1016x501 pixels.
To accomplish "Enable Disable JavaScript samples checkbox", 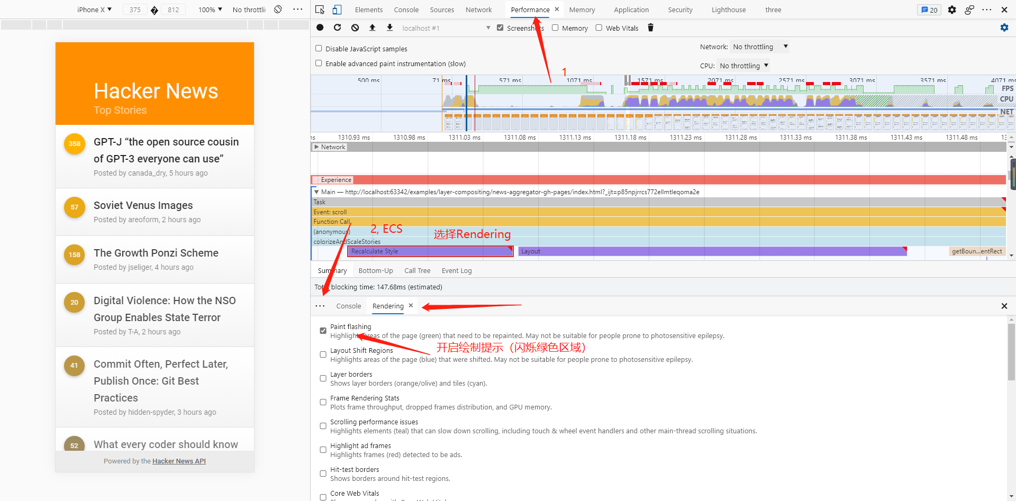I will click(x=319, y=49).
